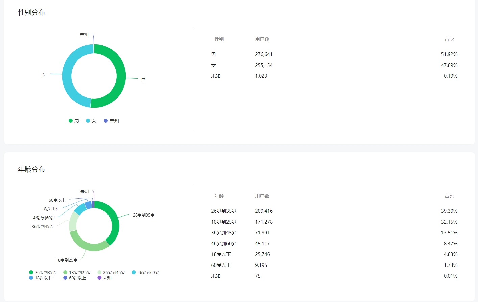
Task: Toggle 18岁以下 legend entry in age chart
Action: pos(40,278)
